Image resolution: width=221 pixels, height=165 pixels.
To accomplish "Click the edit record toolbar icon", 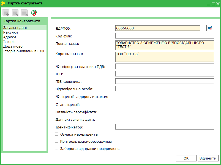I will tap(15, 13).
